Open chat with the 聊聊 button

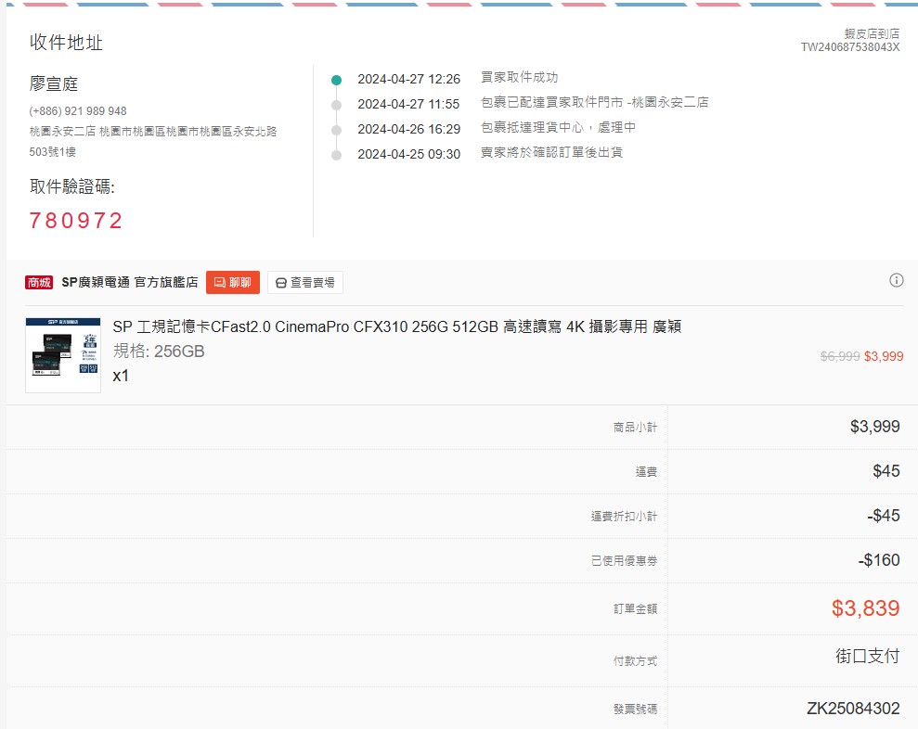click(232, 283)
